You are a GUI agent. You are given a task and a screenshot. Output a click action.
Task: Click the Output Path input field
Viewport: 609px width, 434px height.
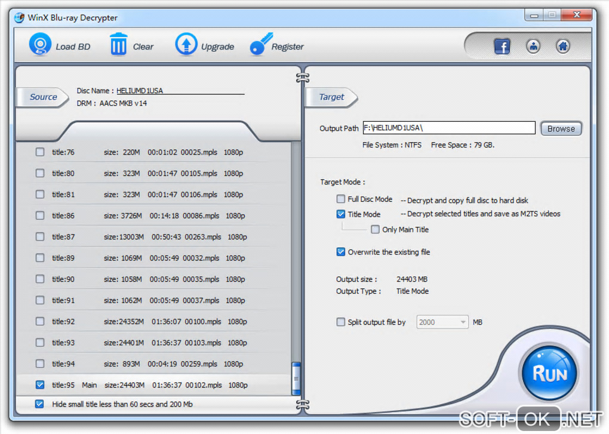pos(449,128)
